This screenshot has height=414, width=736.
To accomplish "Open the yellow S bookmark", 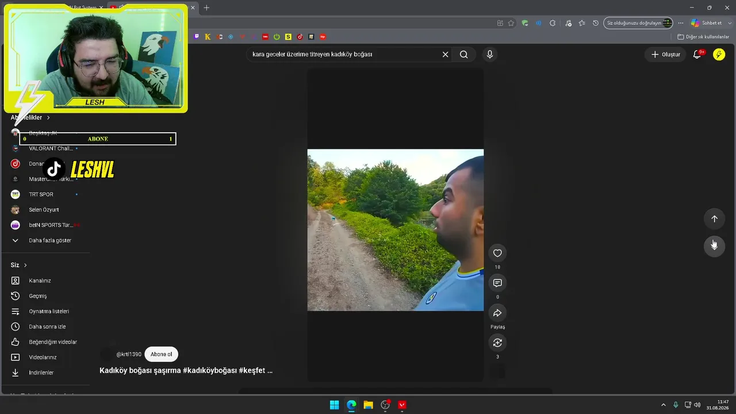I will coord(288,37).
